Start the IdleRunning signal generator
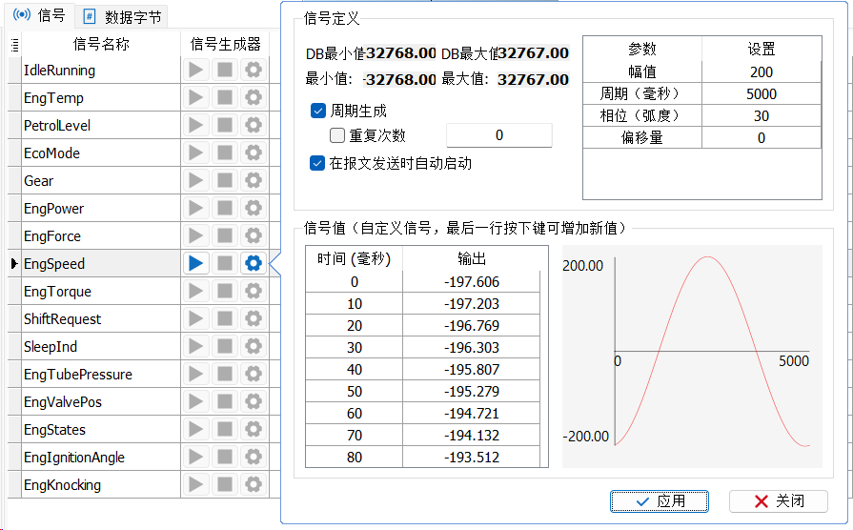Viewport: 853px width, 530px height. (195, 70)
